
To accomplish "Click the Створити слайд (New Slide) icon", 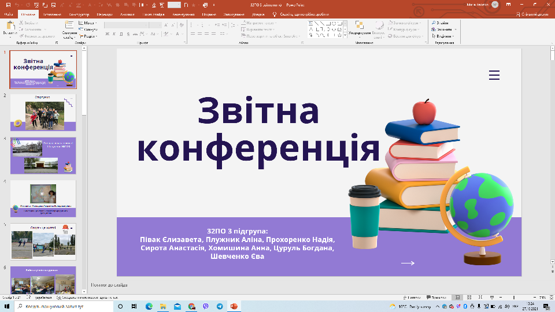I will (x=69, y=28).
